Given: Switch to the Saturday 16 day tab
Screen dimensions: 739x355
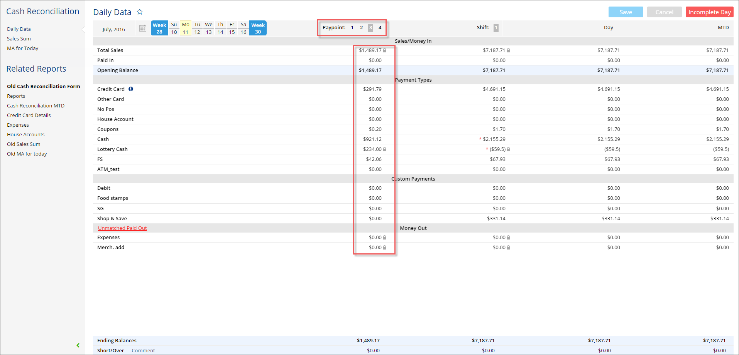Looking at the screenshot, I should click(x=243, y=28).
